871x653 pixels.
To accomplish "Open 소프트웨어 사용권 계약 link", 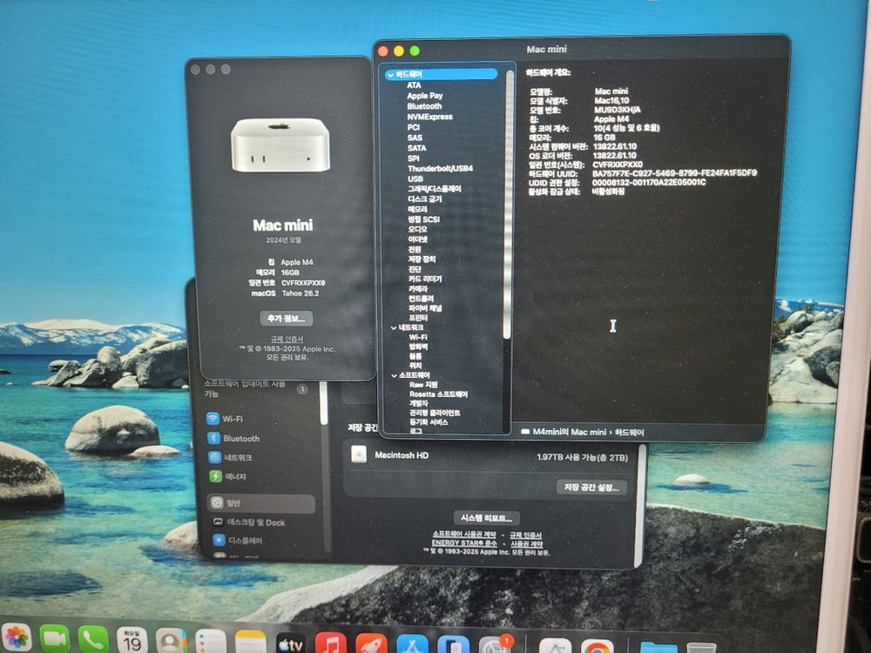I will (464, 535).
